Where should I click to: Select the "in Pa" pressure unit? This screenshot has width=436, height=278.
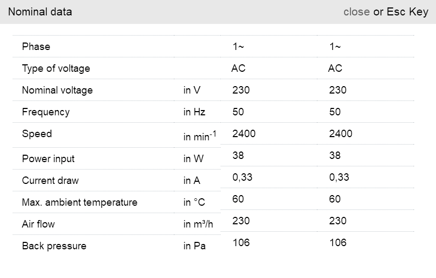coord(194,246)
